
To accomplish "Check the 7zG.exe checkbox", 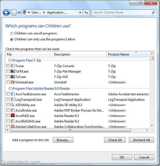I will 8,77.
